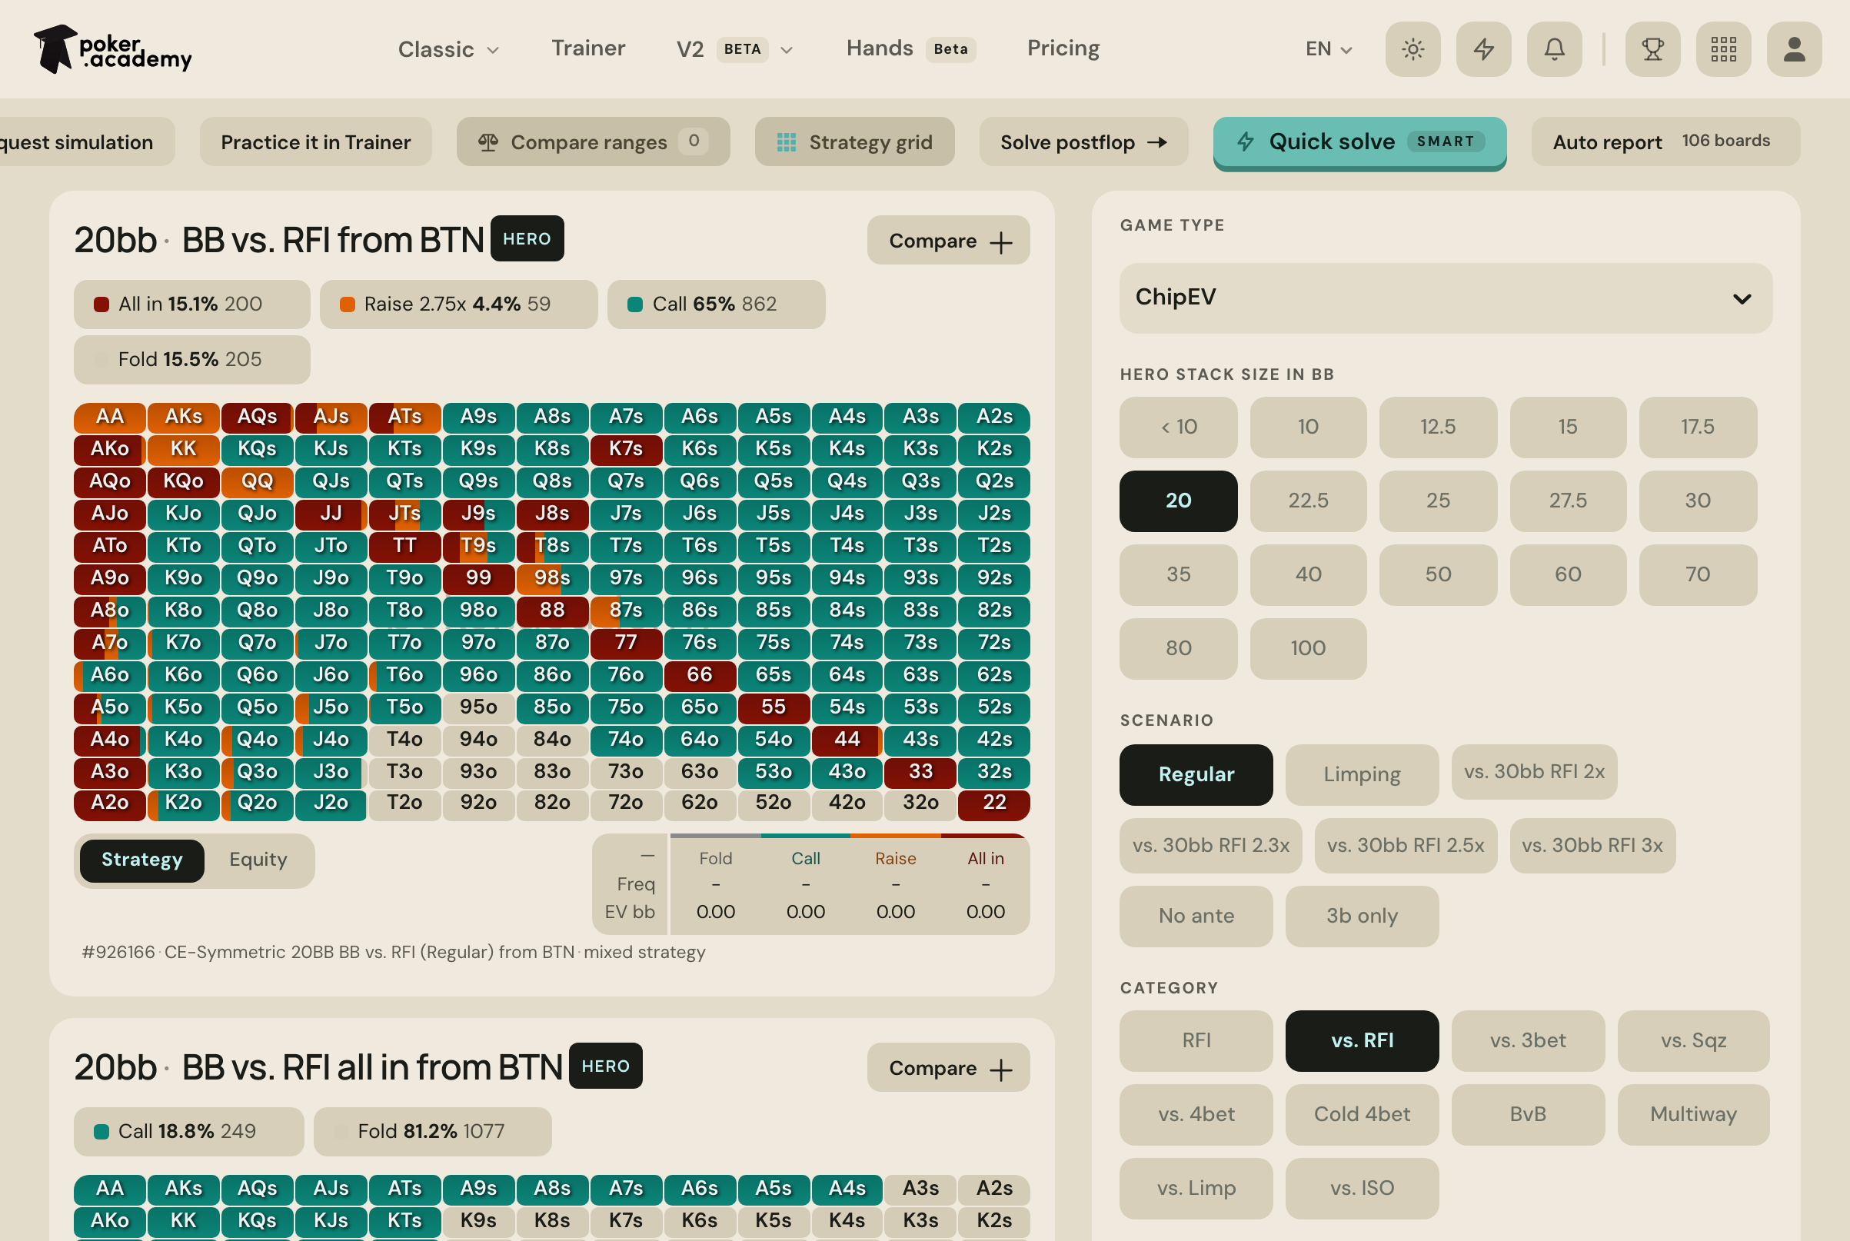Click the Fold 81.2% legend chip
Viewport: 1850px width, 1241px height.
point(432,1131)
